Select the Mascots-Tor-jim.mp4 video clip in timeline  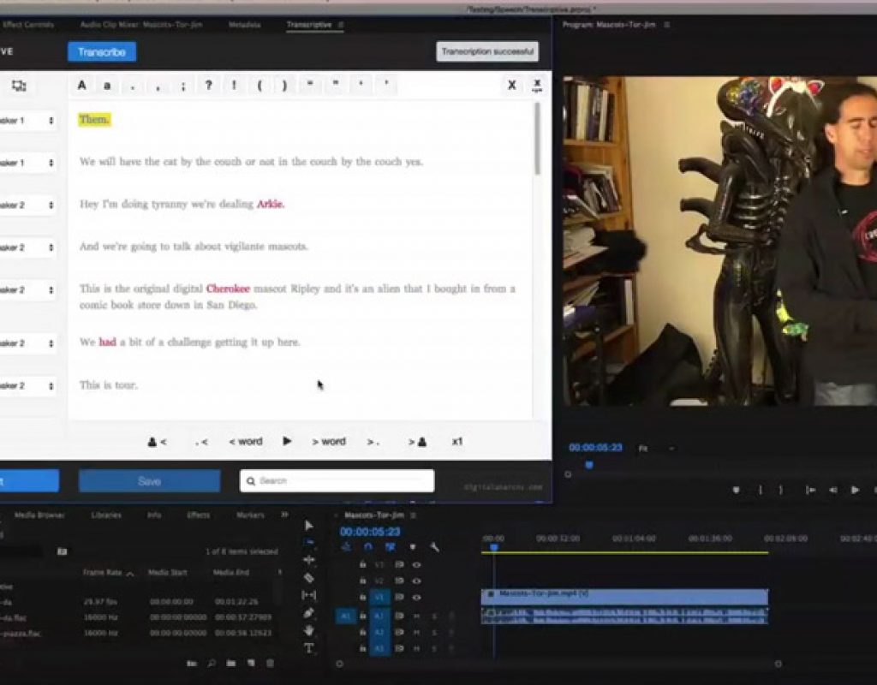tap(624, 596)
